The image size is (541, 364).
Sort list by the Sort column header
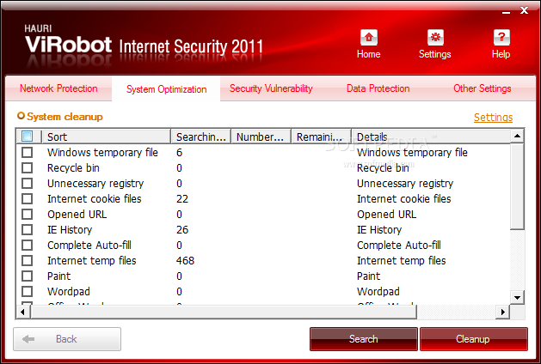pyautogui.click(x=107, y=136)
